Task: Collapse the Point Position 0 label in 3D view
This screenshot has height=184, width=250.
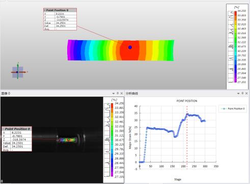Action: (45, 10)
